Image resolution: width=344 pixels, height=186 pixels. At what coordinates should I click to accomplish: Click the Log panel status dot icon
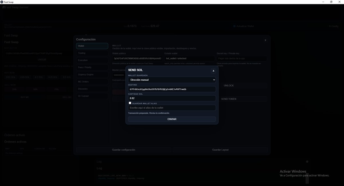point(307,162)
